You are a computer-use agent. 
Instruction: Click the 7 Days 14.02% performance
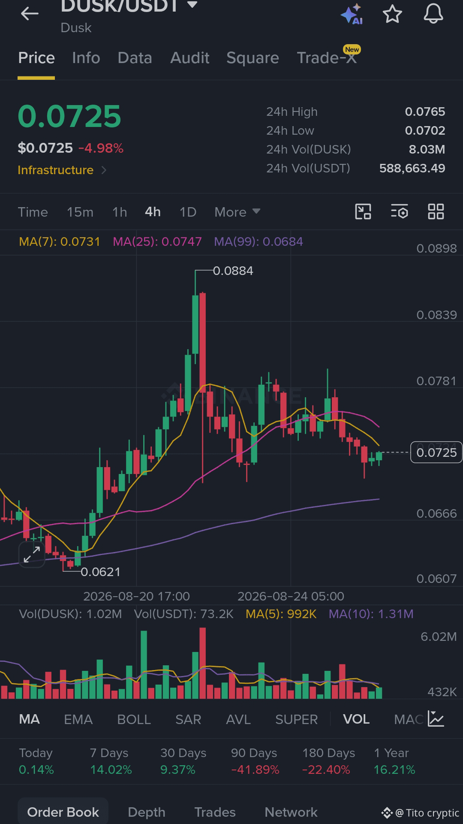click(x=111, y=761)
